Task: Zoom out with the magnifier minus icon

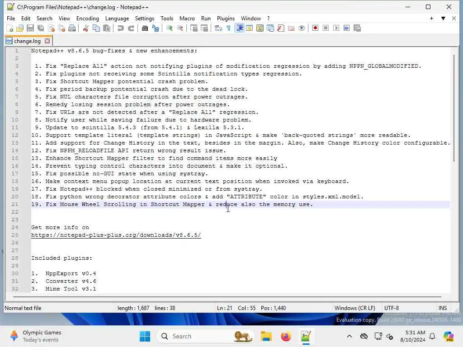Action: coord(180,28)
